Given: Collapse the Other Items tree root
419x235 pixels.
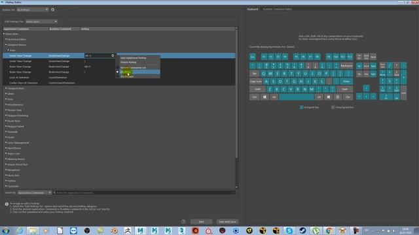Looking at the screenshot, I should (4, 34).
